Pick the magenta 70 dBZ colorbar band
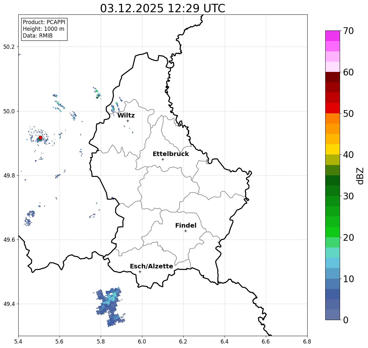368x348 pixels. [x=333, y=36]
